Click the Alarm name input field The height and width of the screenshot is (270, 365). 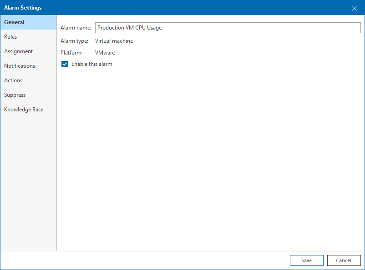[x=228, y=28]
